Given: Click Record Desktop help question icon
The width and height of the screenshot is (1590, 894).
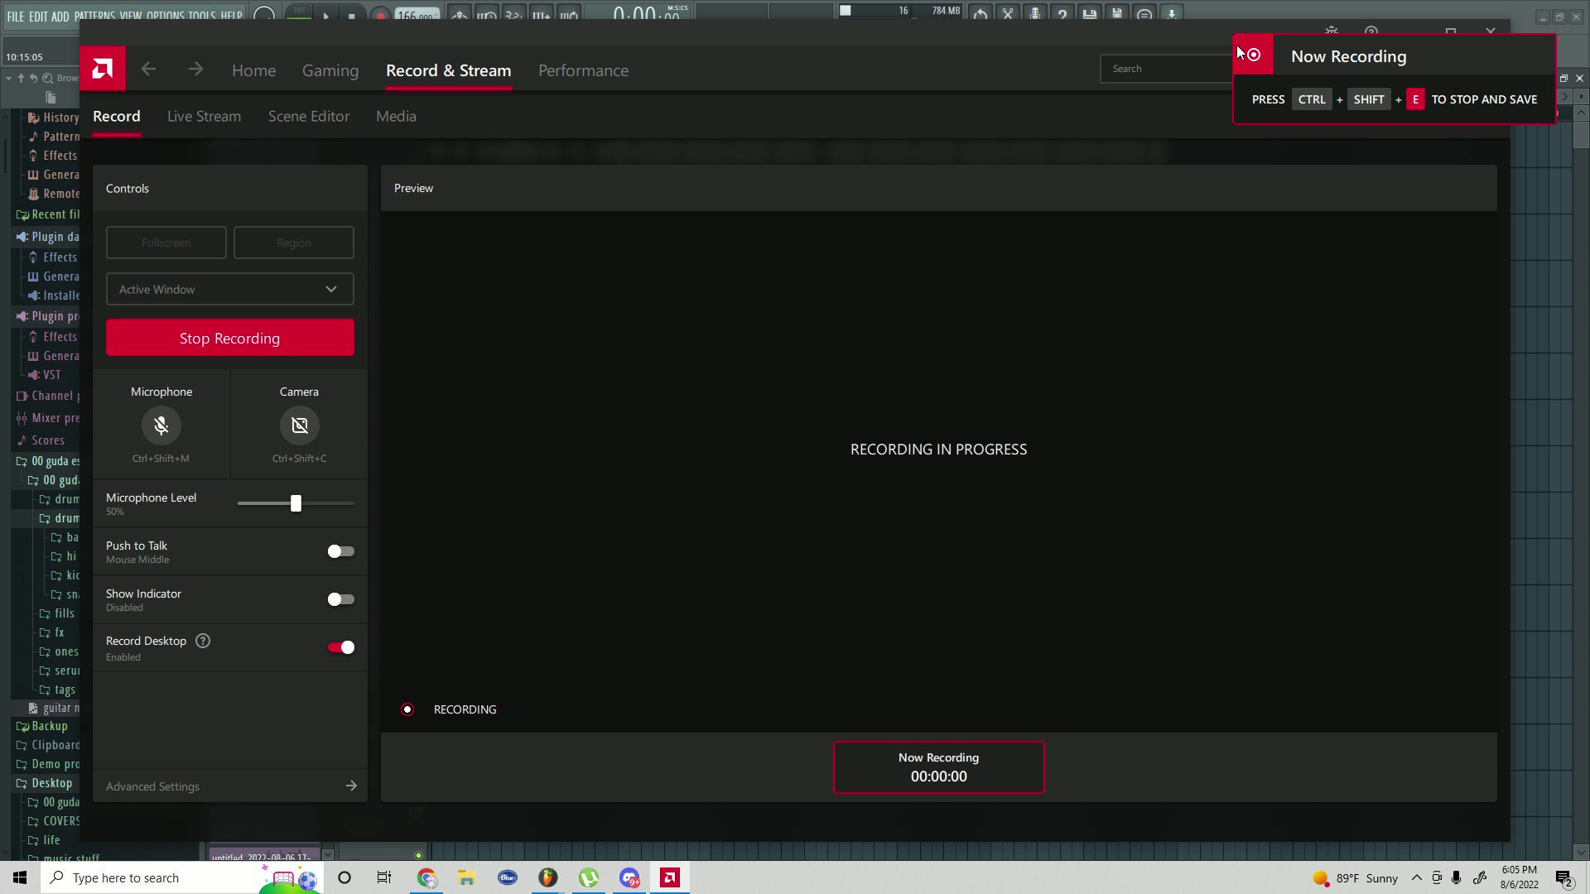Looking at the screenshot, I should click(x=203, y=641).
